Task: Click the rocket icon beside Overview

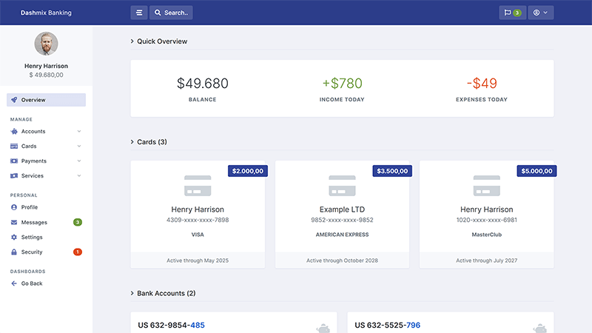Action: 14,100
